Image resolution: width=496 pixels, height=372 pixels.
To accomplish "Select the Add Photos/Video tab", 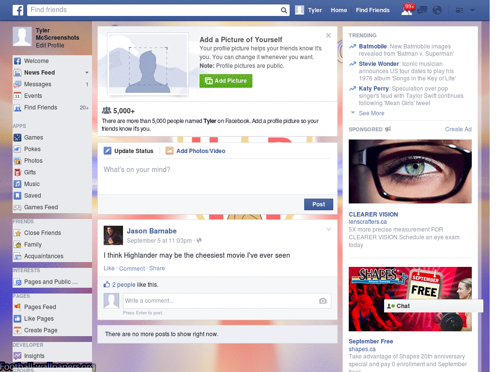I will 196,151.
